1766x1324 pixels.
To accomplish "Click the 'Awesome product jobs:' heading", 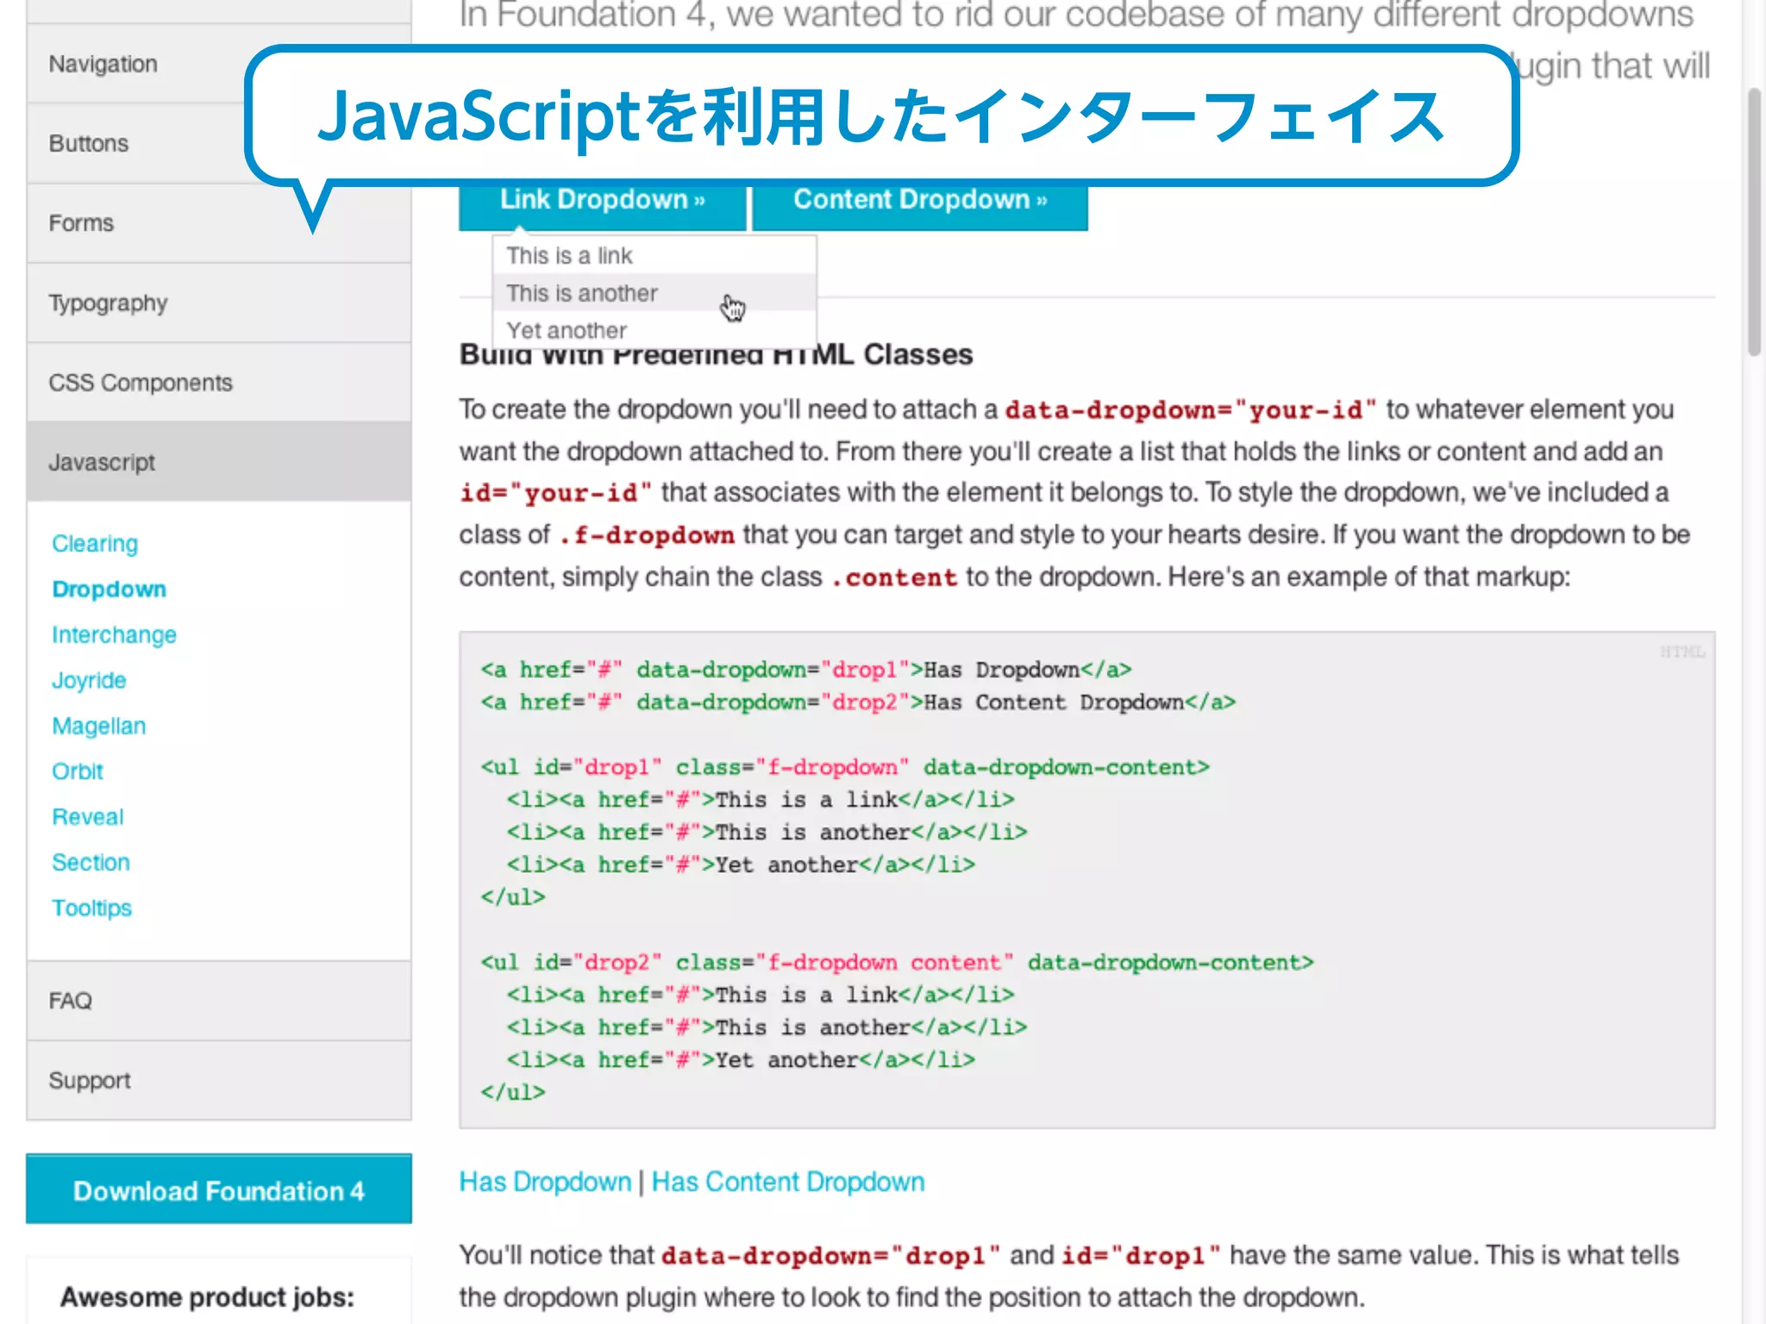I will 207,1296.
